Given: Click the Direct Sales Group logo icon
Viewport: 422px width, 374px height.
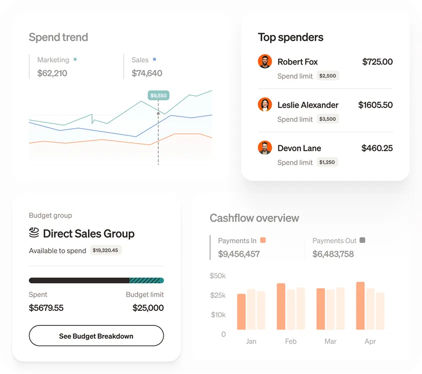Looking at the screenshot, I should point(33,233).
